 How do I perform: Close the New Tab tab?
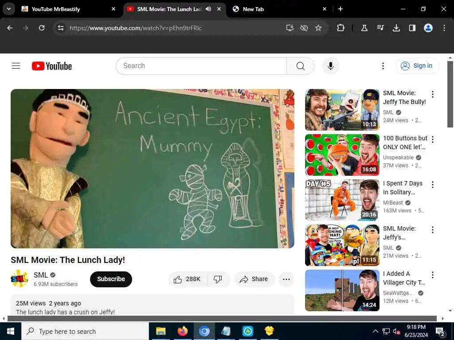325,9
